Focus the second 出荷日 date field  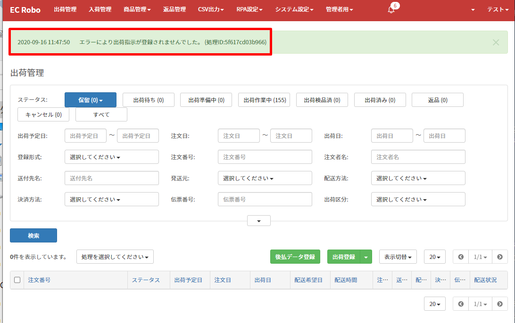point(444,136)
